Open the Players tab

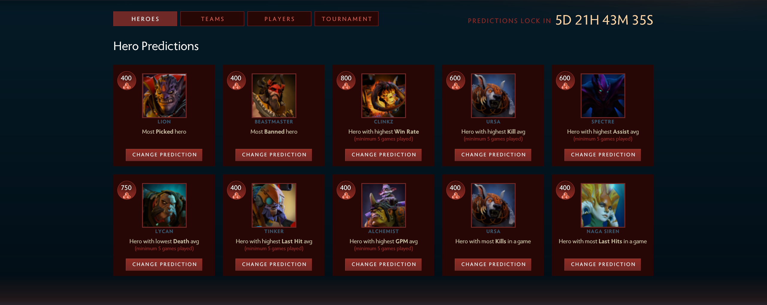(x=279, y=19)
